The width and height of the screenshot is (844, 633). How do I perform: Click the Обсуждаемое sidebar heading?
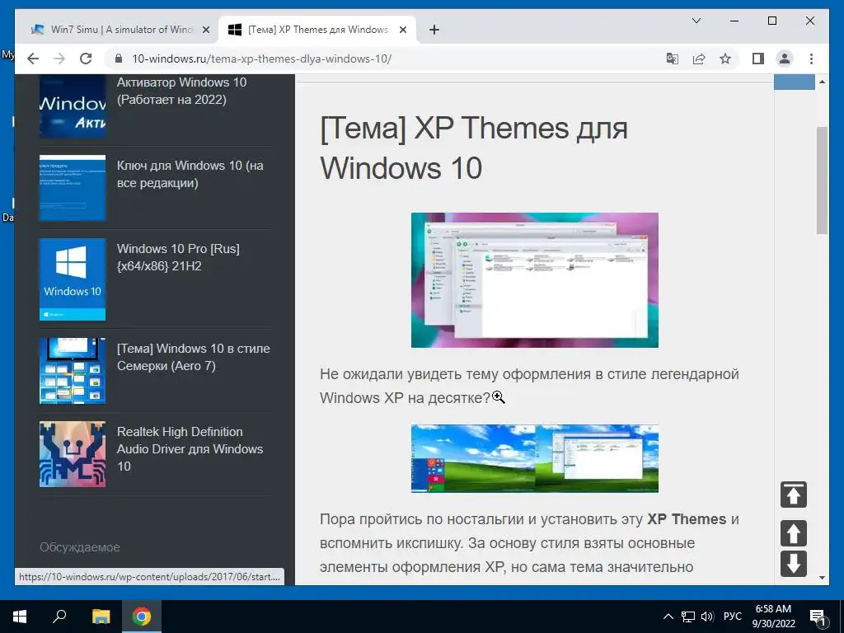click(x=80, y=547)
